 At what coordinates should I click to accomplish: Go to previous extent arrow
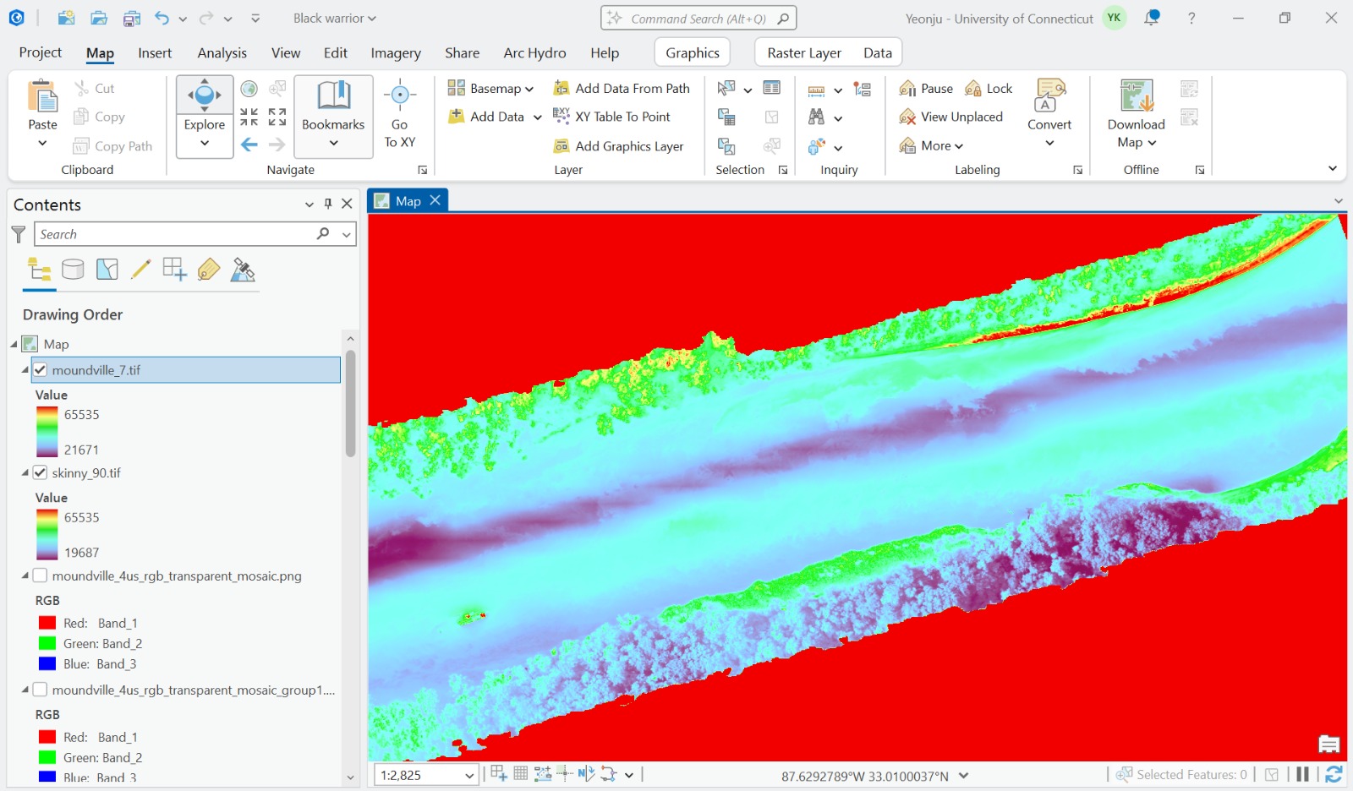tap(249, 145)
